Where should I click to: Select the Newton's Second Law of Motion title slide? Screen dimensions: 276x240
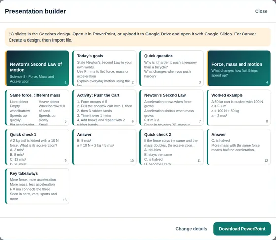tap(37, 69)
